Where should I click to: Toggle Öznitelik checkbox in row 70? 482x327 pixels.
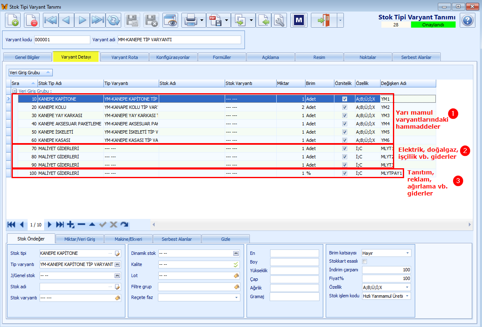pos(345,148)
